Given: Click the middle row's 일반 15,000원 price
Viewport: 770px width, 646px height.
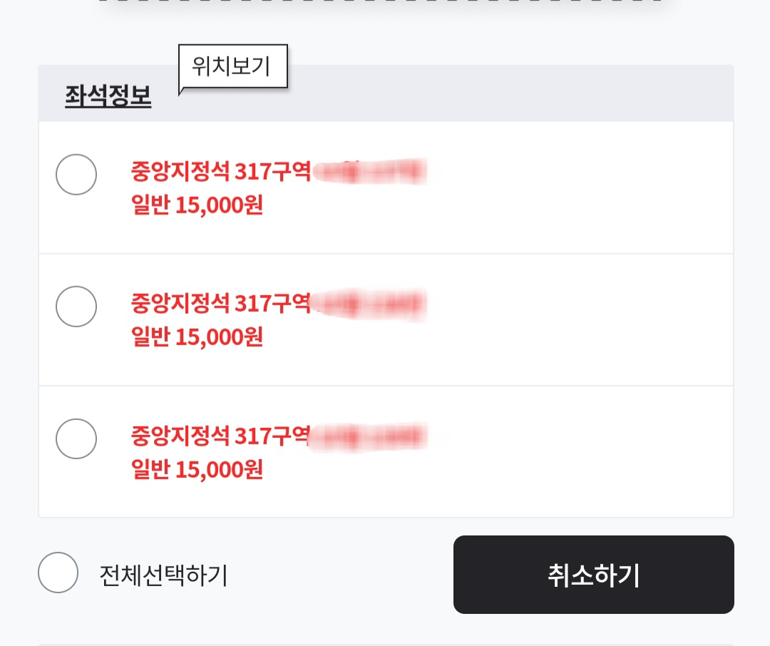Looking at the screenshot, I should click(x=197, y=337).
